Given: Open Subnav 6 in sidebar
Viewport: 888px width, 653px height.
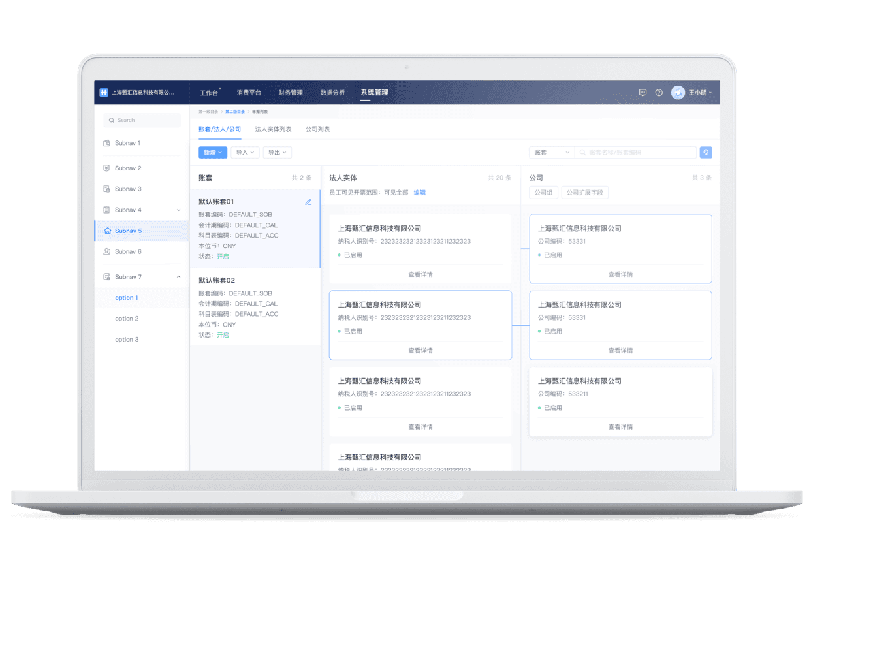Looking at the screenshot, I should (142, 251).
